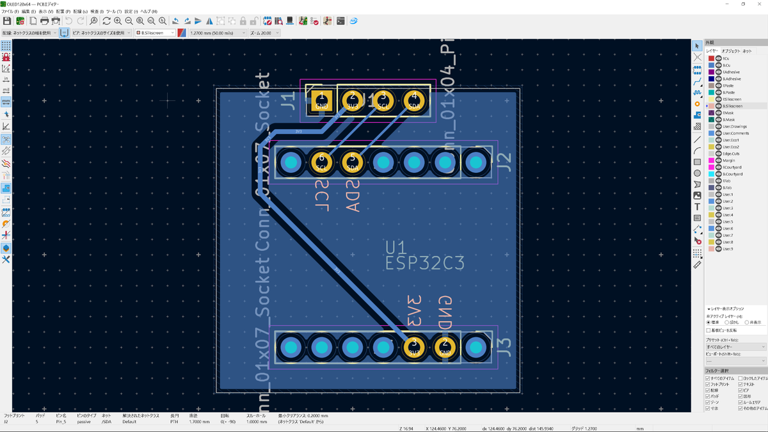Screen dimensions: 768x432
Task: Click the Print icon in top toolbar
Action: [x=45, y=21]
